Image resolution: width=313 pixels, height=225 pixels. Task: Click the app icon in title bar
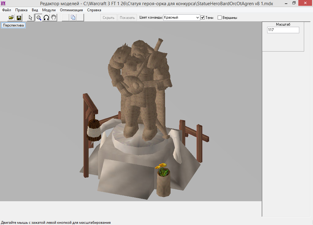(x=3, y=3)
